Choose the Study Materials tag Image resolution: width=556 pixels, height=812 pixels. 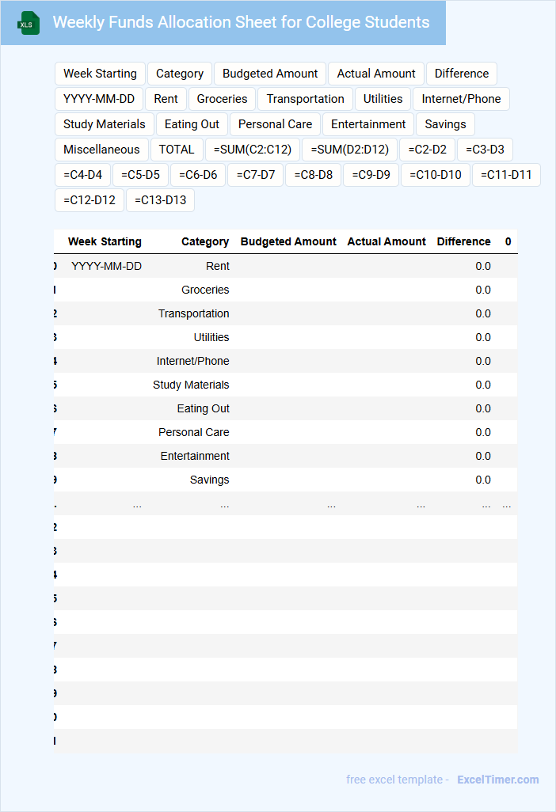(x=105, y=124)
